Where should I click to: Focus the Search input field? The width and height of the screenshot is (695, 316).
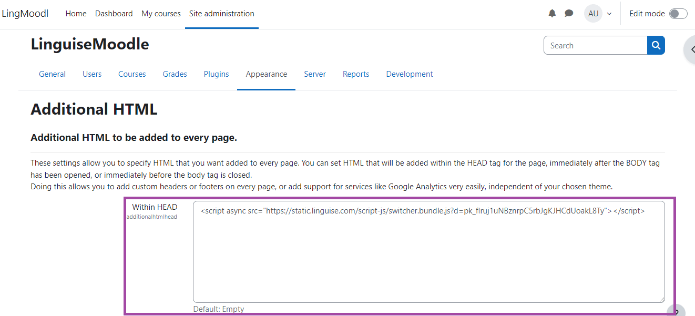click(596, 45)
